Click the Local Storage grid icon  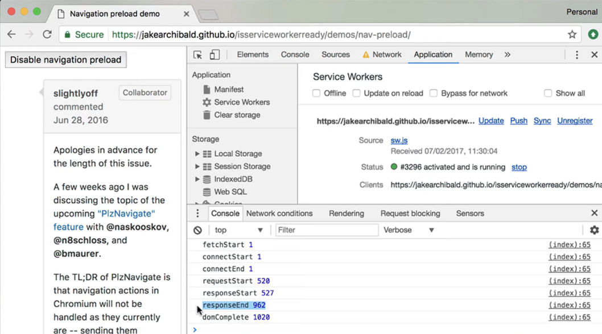(207, 154)
